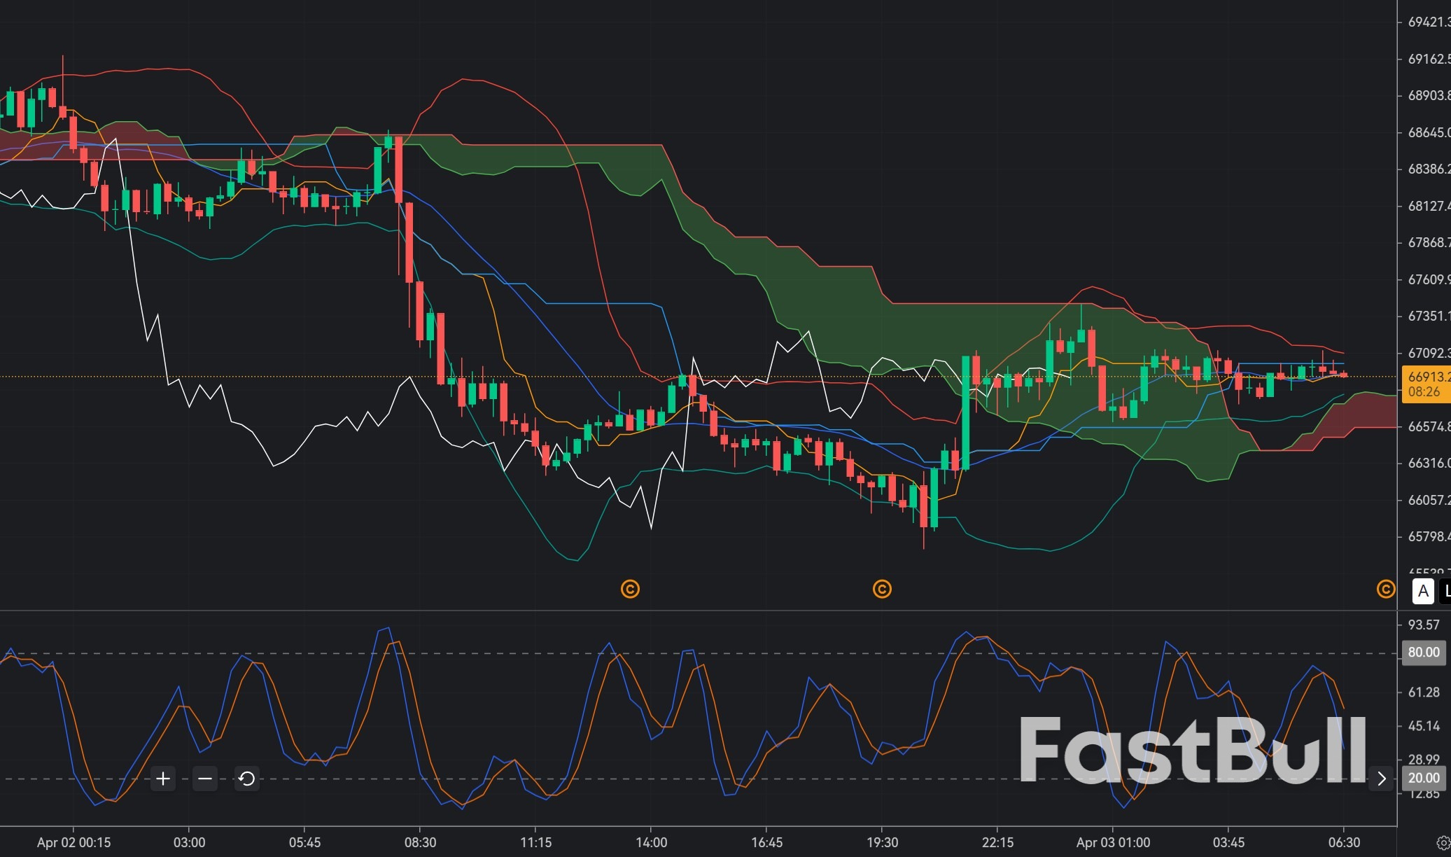This screenshot has width=1451, height=857.
Task: Click the 20.00 oversold level label
Action: pyautogui.click(x=1423, y=777)
